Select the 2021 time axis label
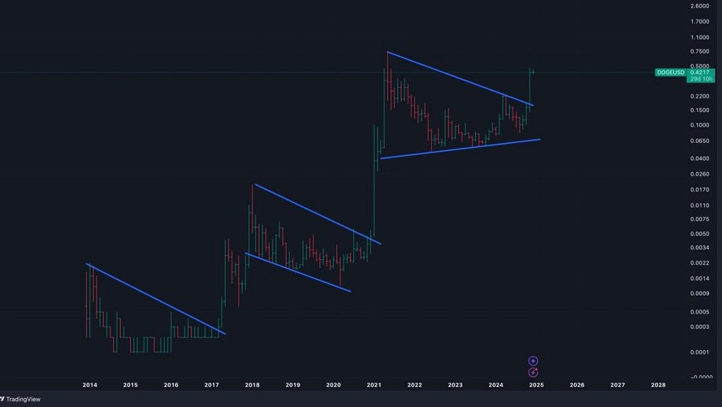The width and height of the screenshot is (722, 407). point(374,385)
